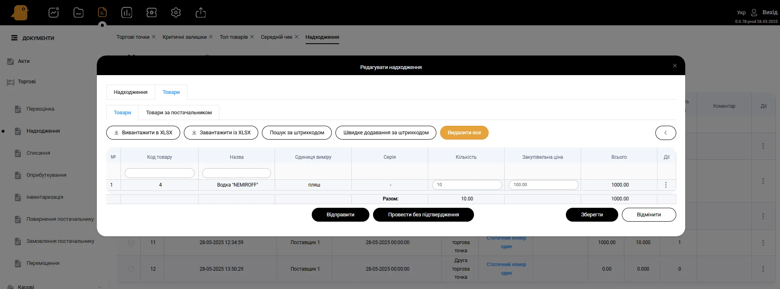Select radio button for row 12
Image resolution: width=780 pixels, height=289 pixels.
(x=131, y=269)
